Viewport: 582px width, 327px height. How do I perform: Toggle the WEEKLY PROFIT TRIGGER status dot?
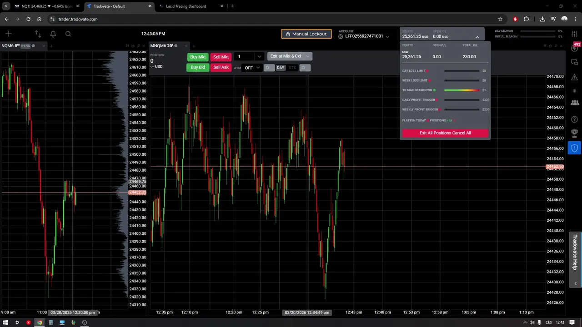pos(441,109)
